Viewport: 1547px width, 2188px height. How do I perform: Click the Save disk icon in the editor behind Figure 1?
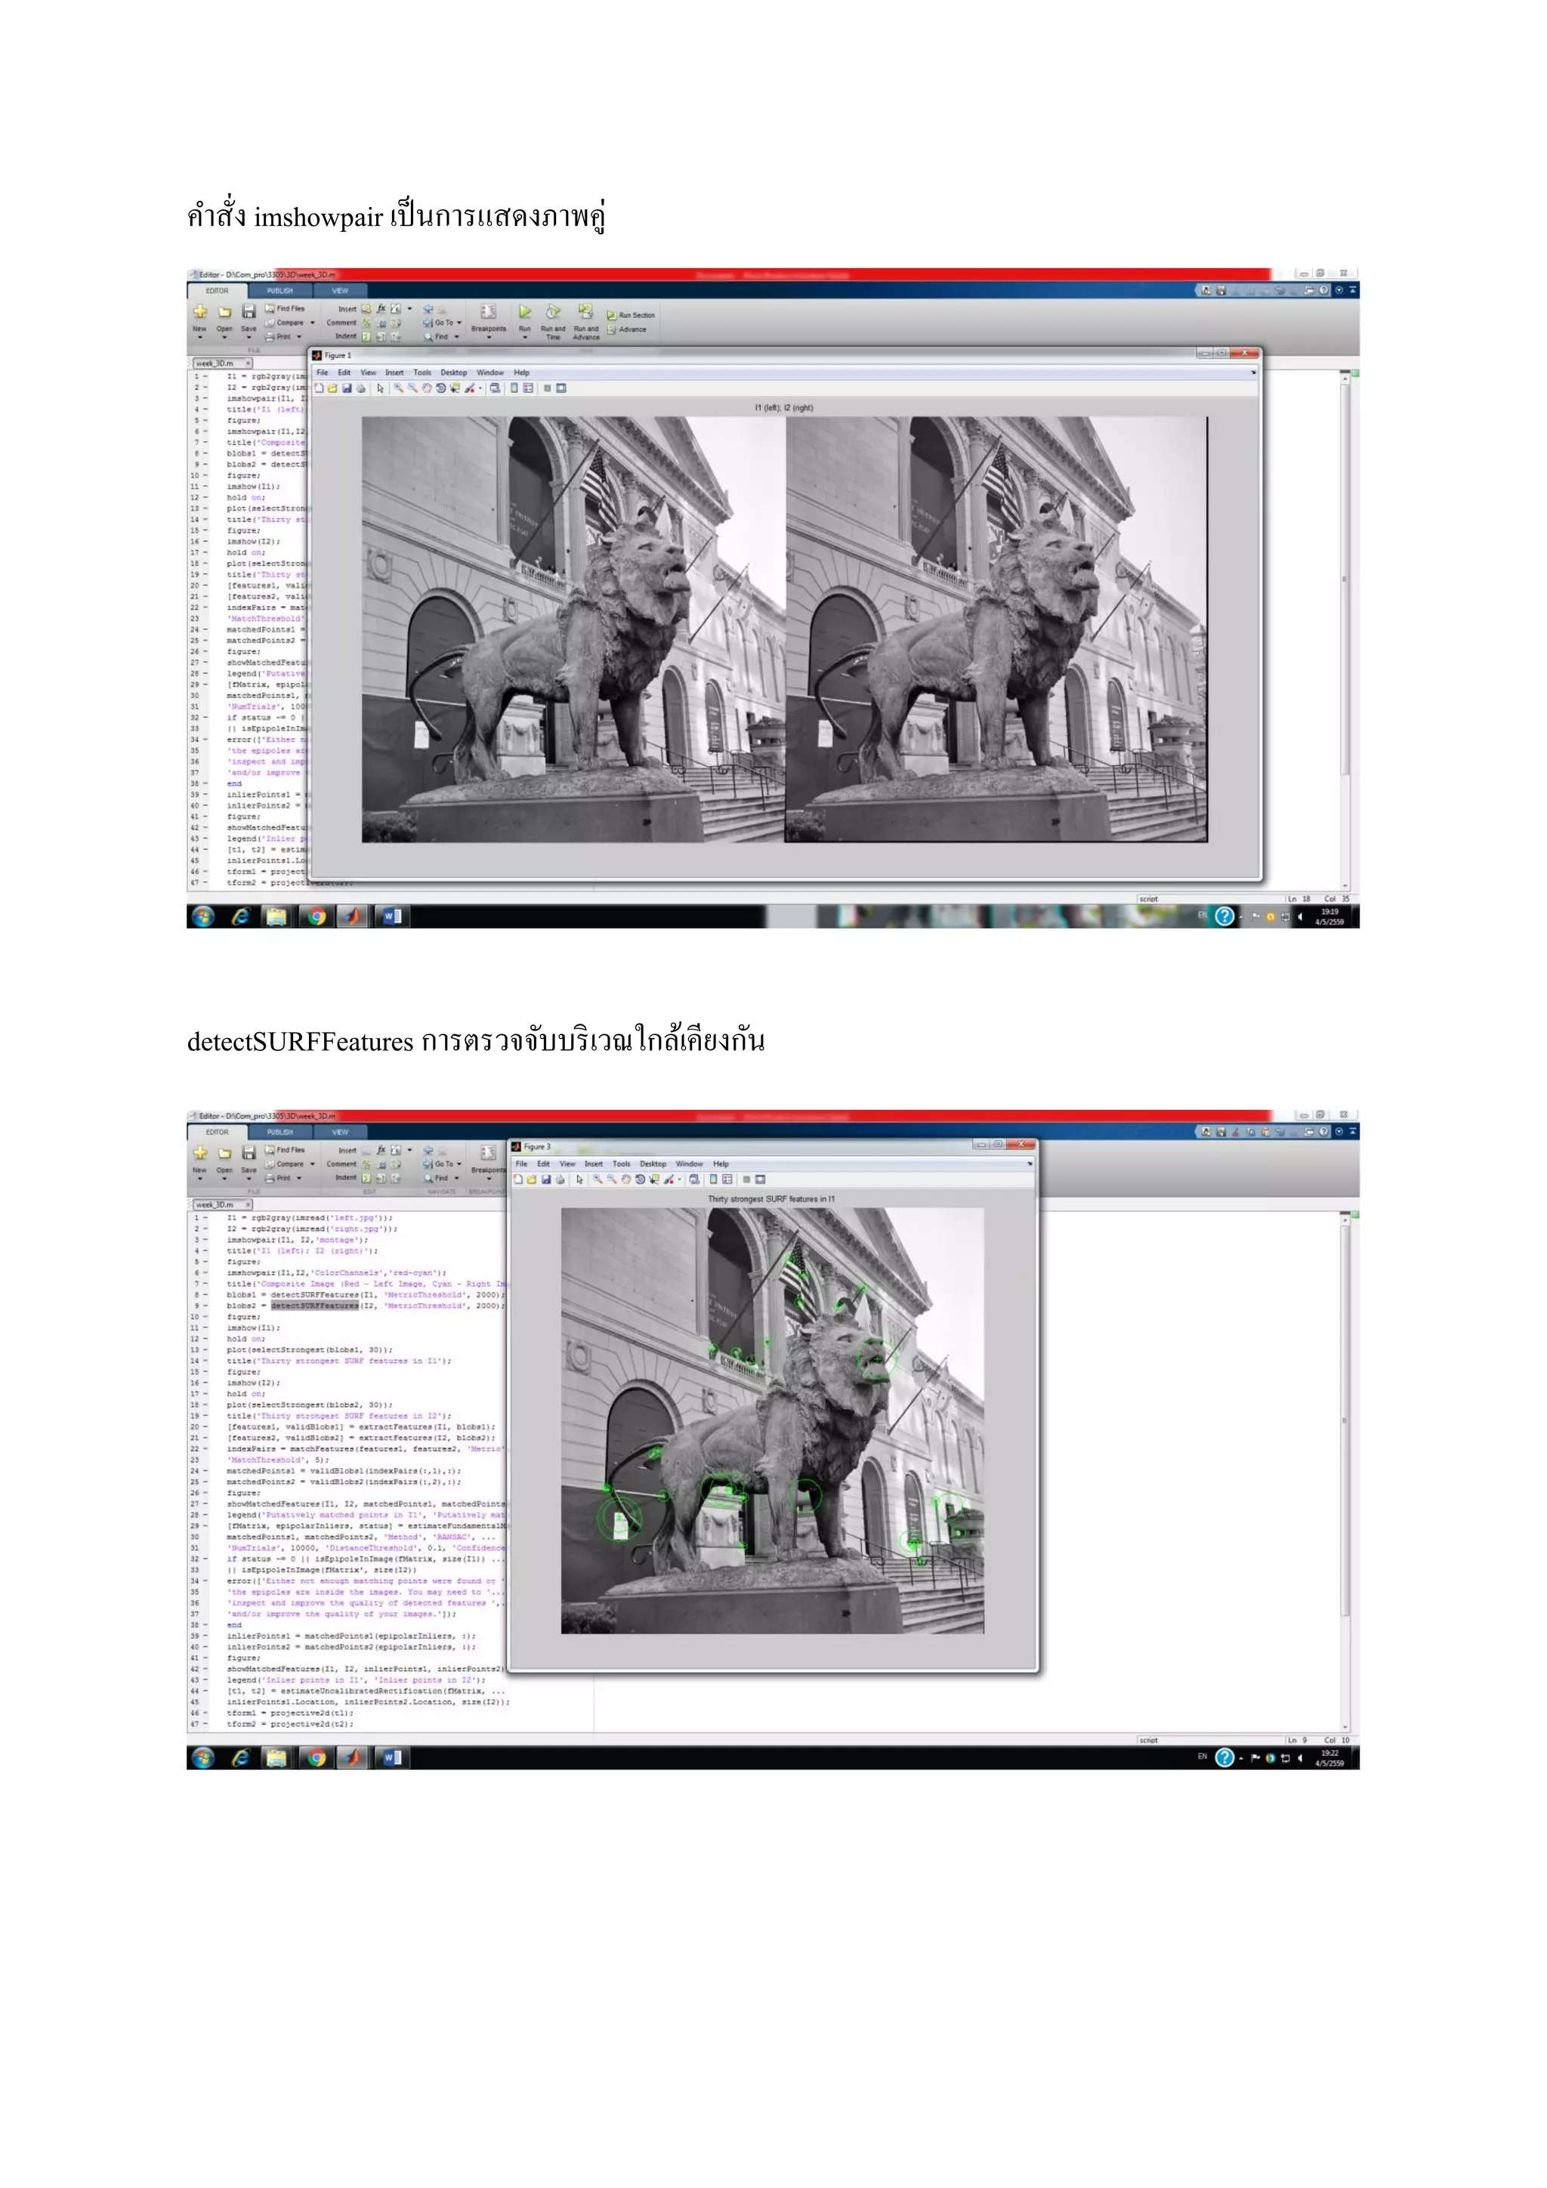[249, 311]
